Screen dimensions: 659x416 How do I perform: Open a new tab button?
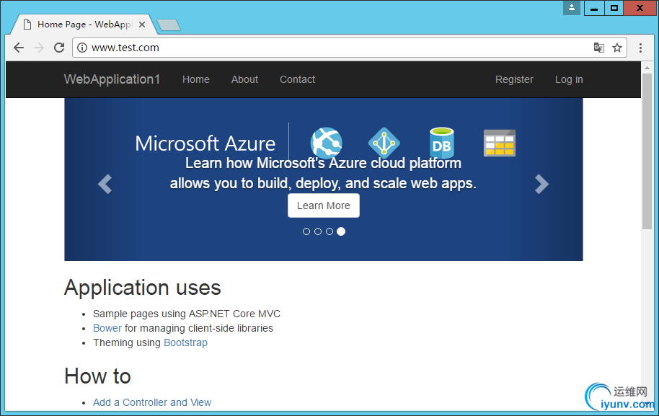tap(169, 25)
